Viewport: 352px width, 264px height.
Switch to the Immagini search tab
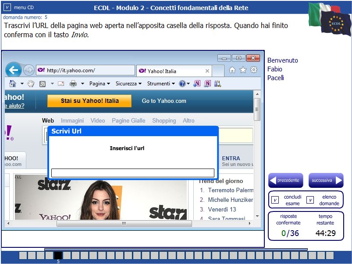(72, 120)
